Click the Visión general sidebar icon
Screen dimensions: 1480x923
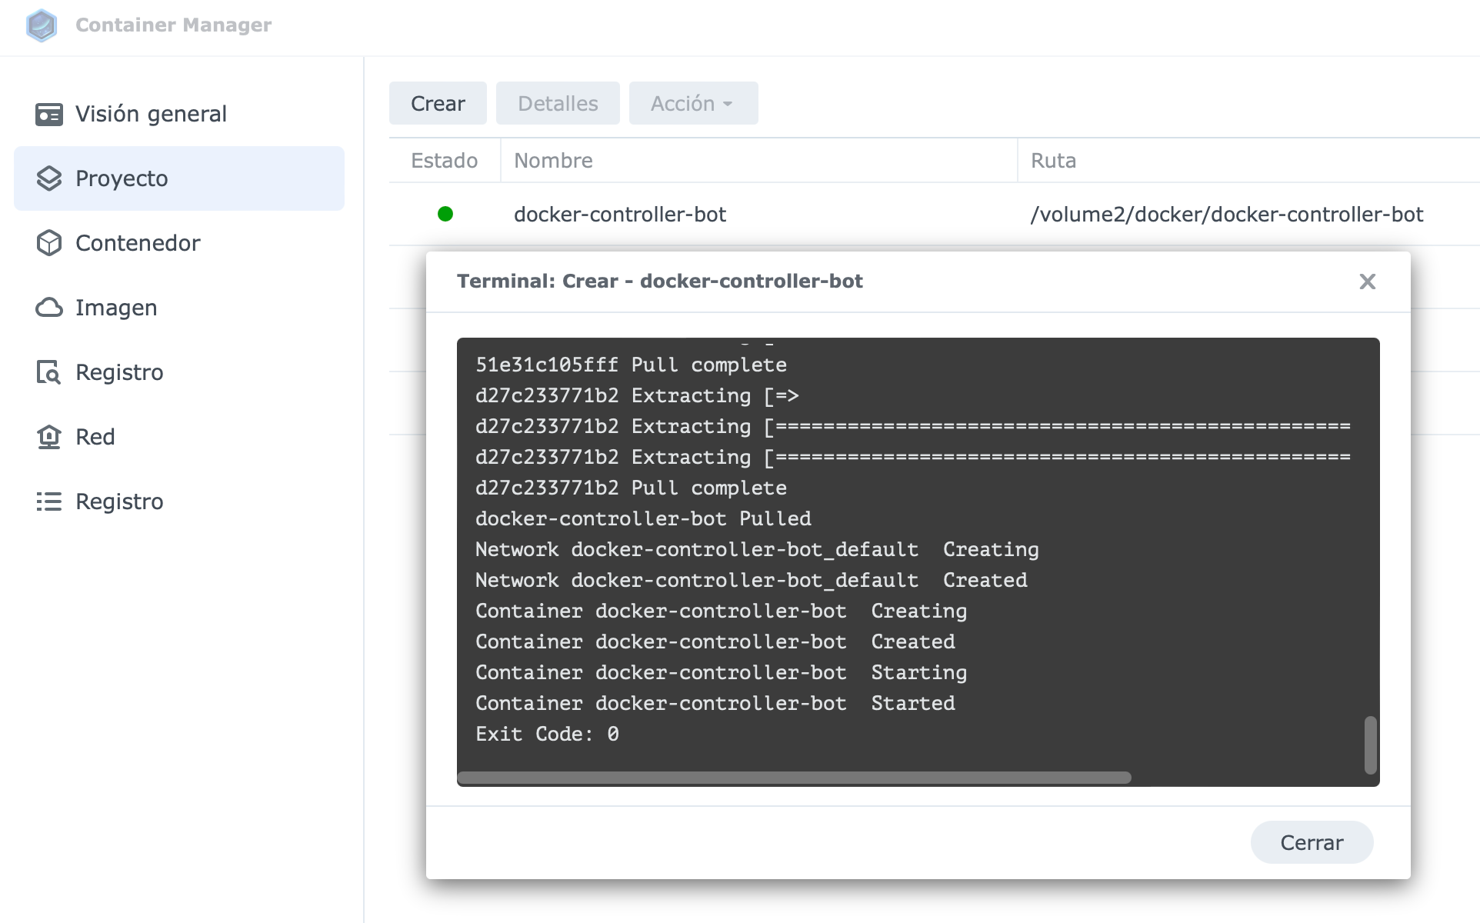[49, 115]
